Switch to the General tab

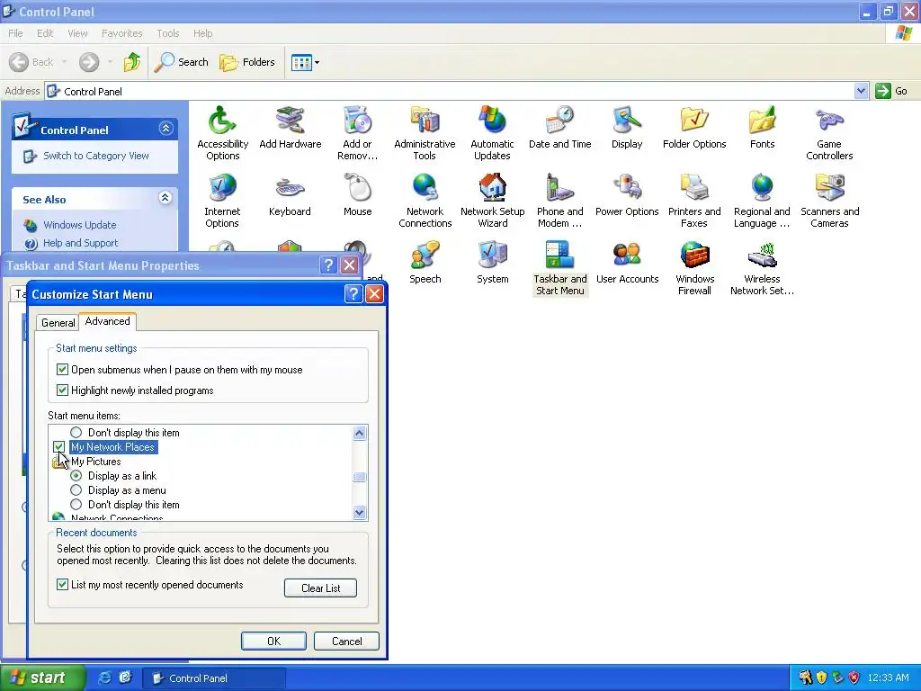(x=58, y=323)
